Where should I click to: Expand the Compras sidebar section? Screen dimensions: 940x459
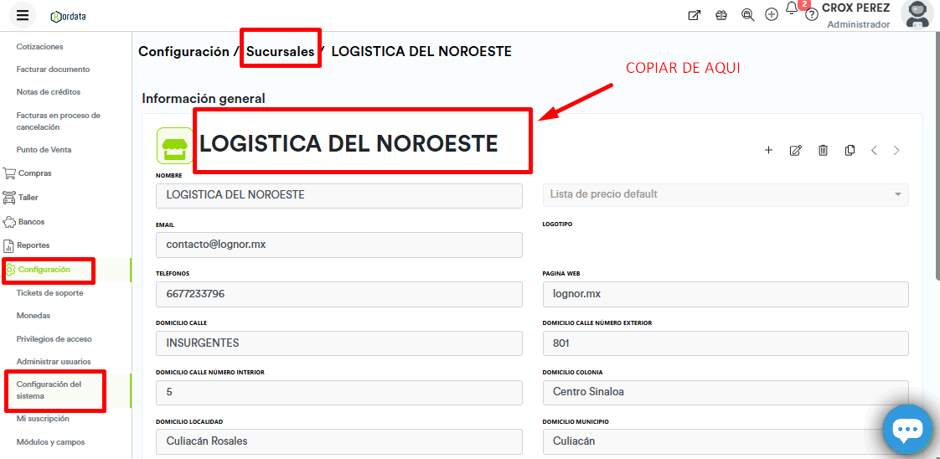35,173
